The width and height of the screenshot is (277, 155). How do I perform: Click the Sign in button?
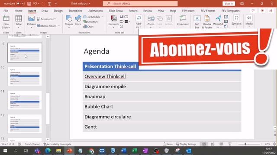[229, 4]
